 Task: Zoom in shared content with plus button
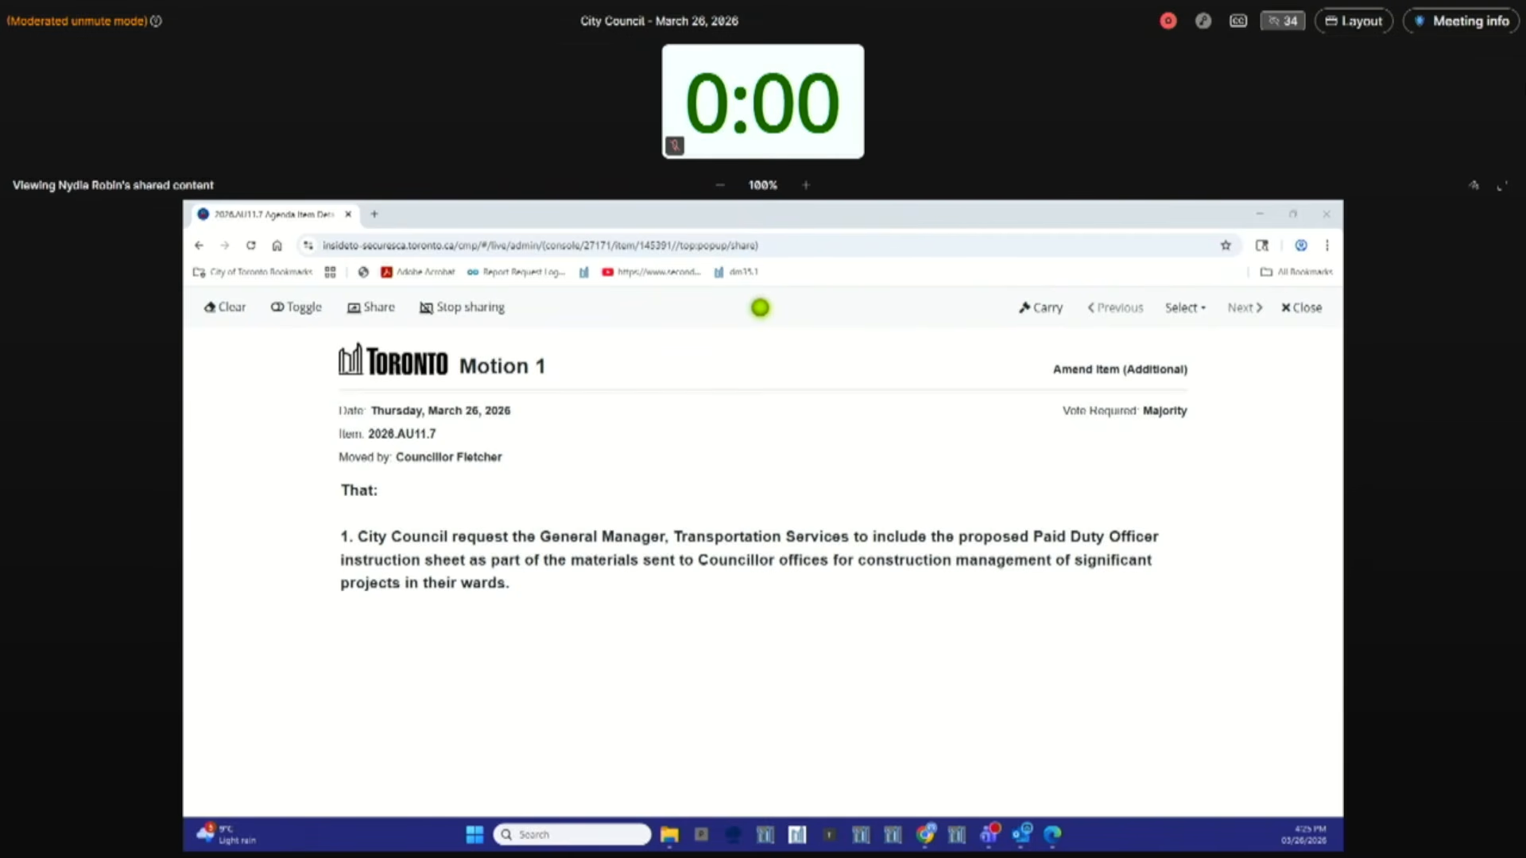[806, 185]
